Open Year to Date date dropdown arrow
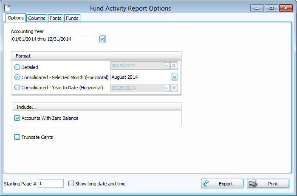 tap(167, 88)
